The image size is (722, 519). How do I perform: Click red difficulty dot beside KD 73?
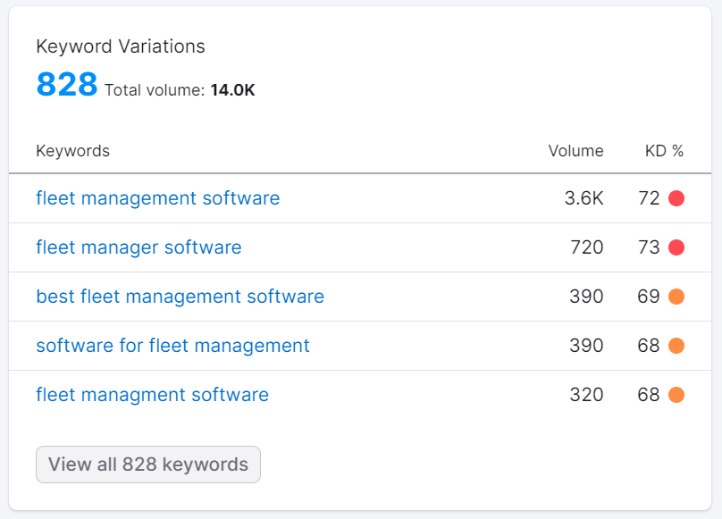(x=676, y=247)
